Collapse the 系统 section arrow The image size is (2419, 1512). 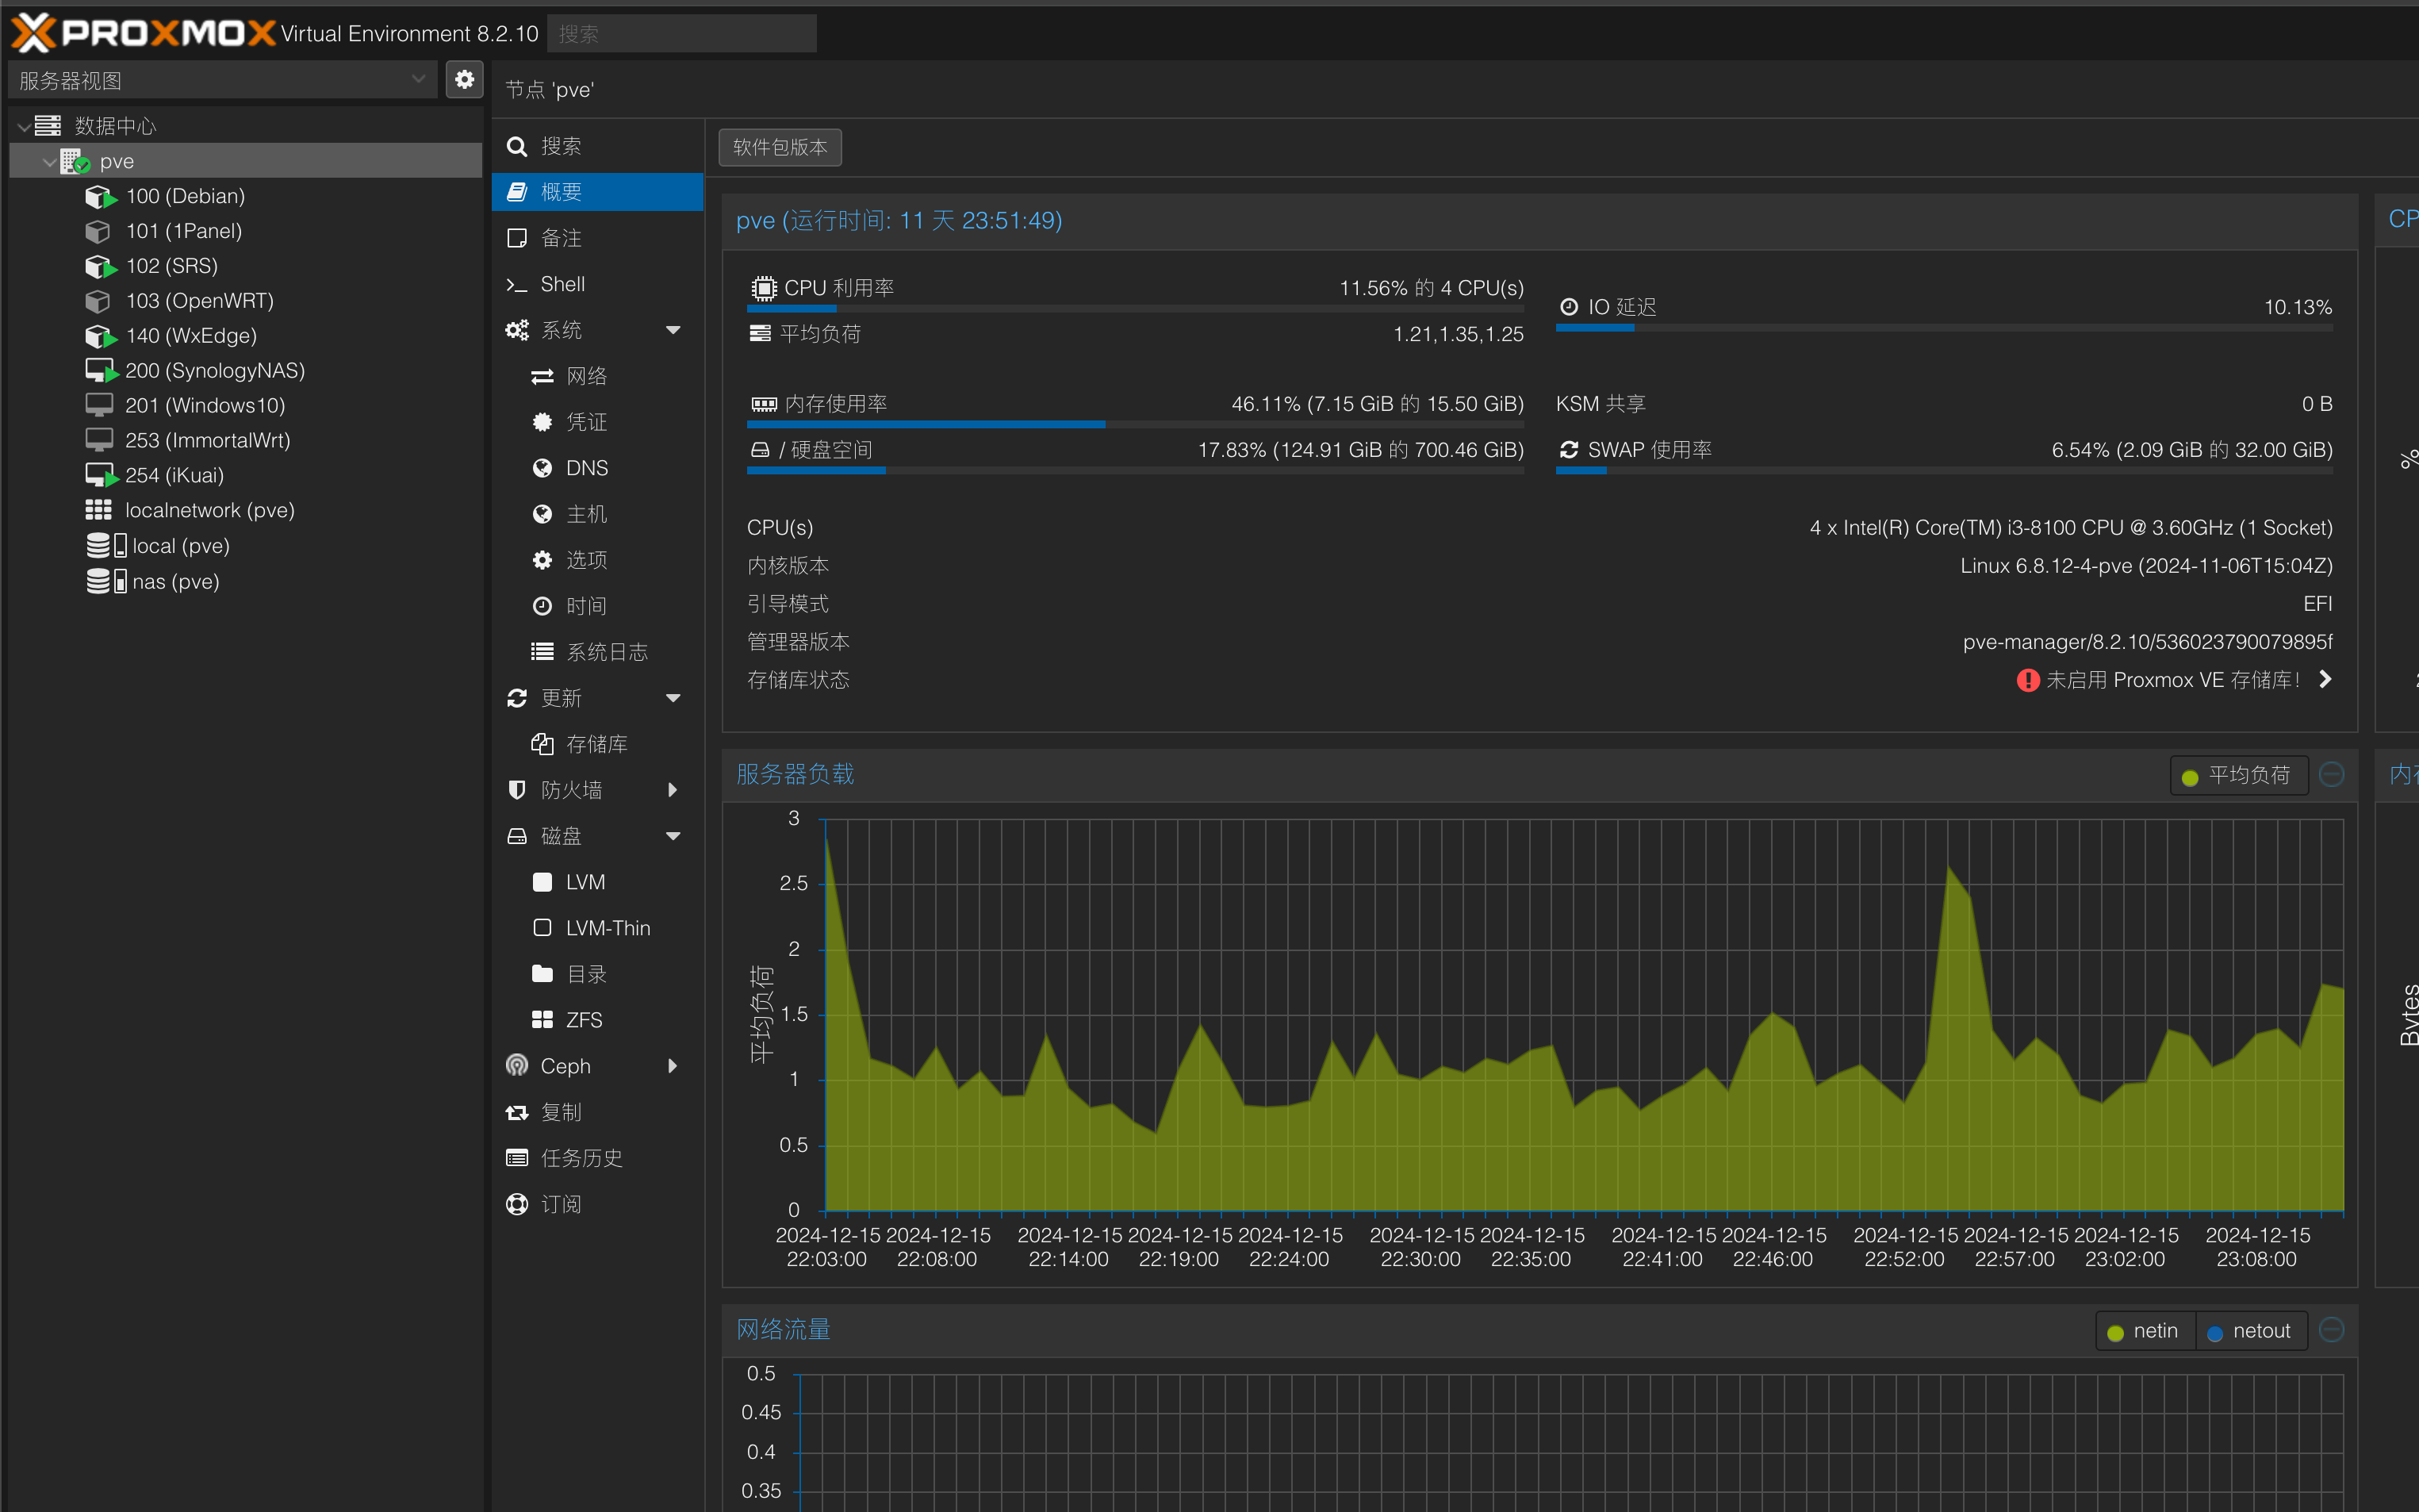pyautogui.click(x=673, y=330)
